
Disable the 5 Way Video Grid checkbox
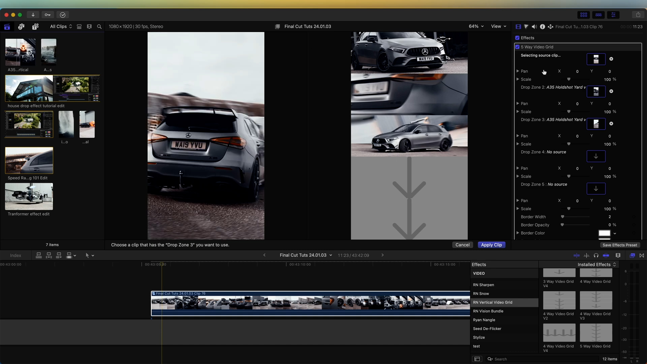[517, 47]
